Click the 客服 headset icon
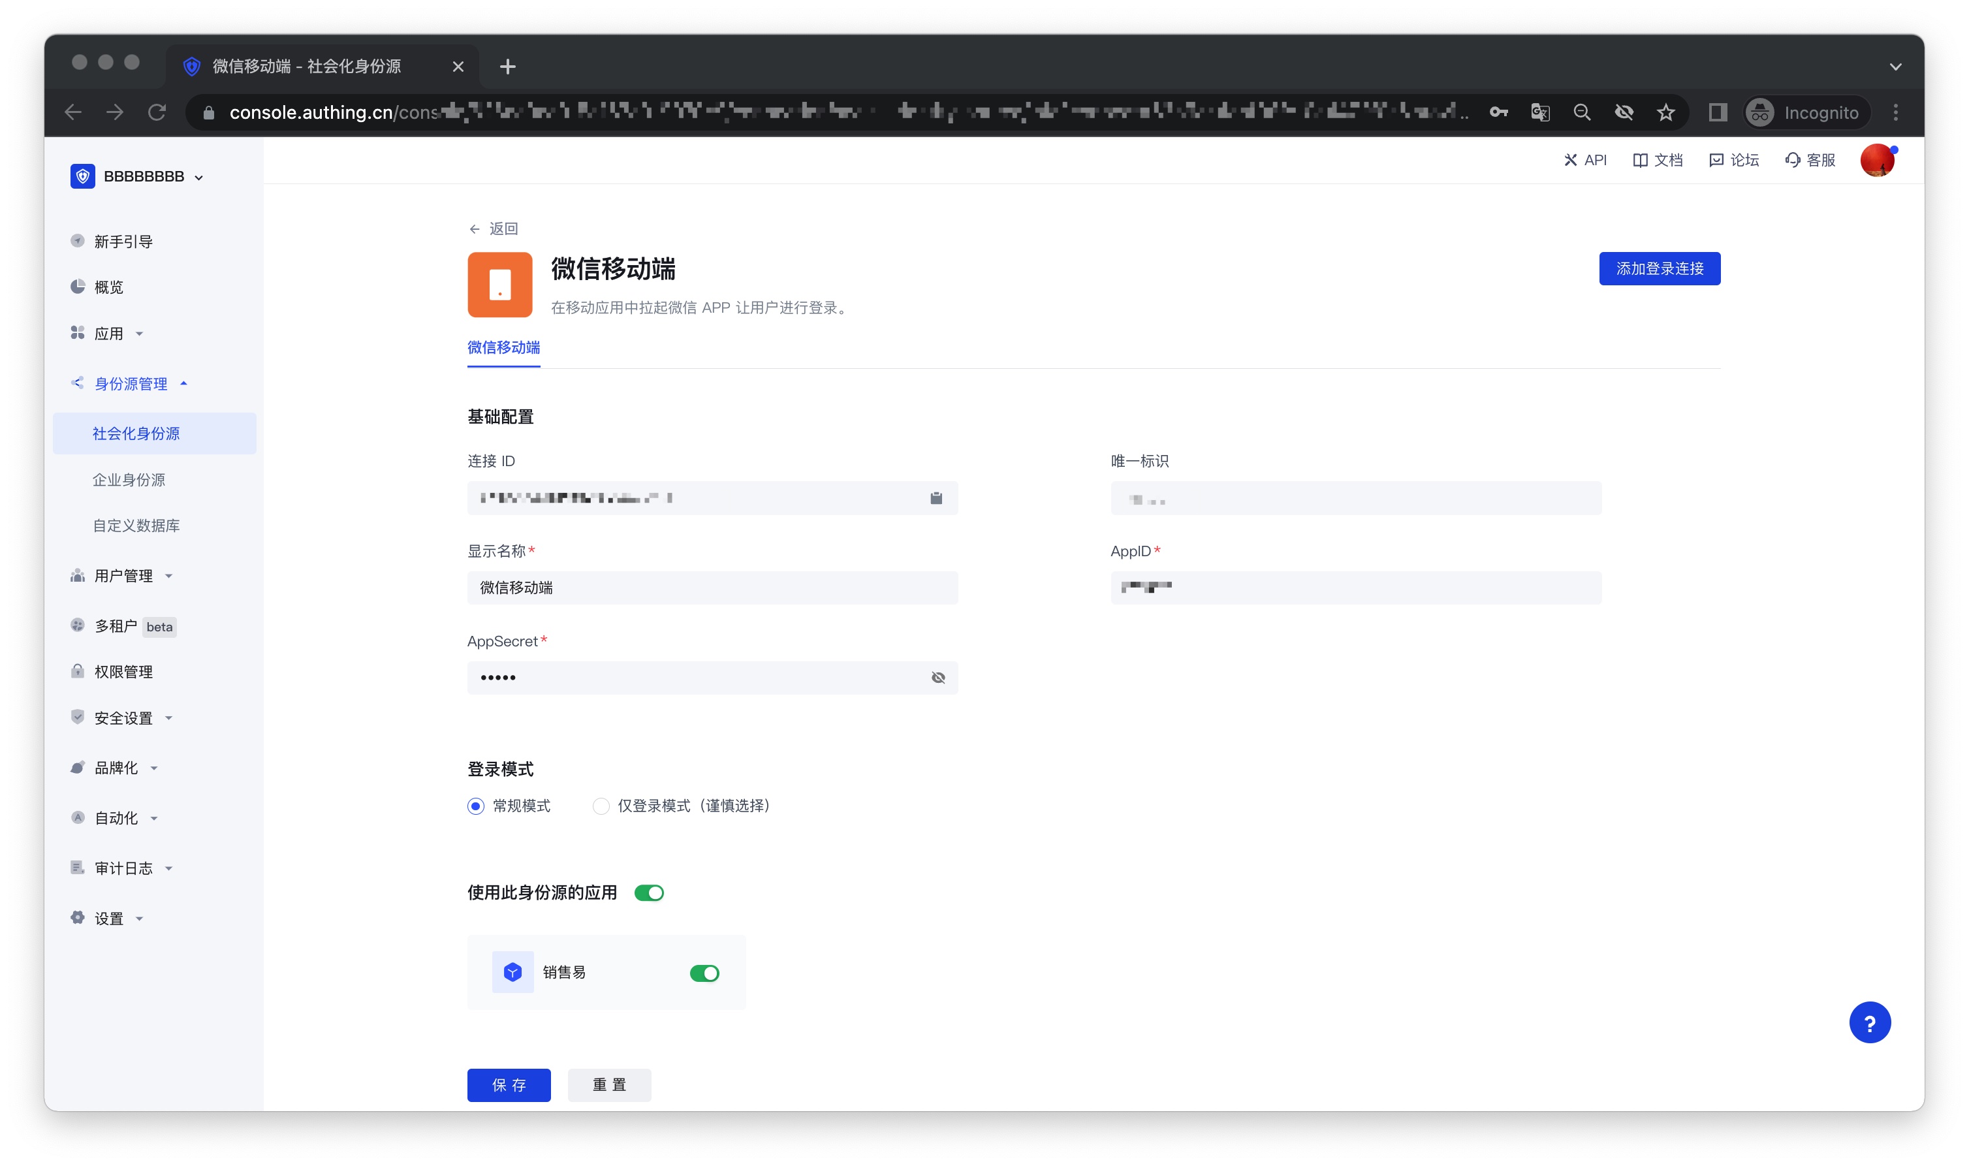This screenshot has height=1166, width=1969. click(1792, 161)
